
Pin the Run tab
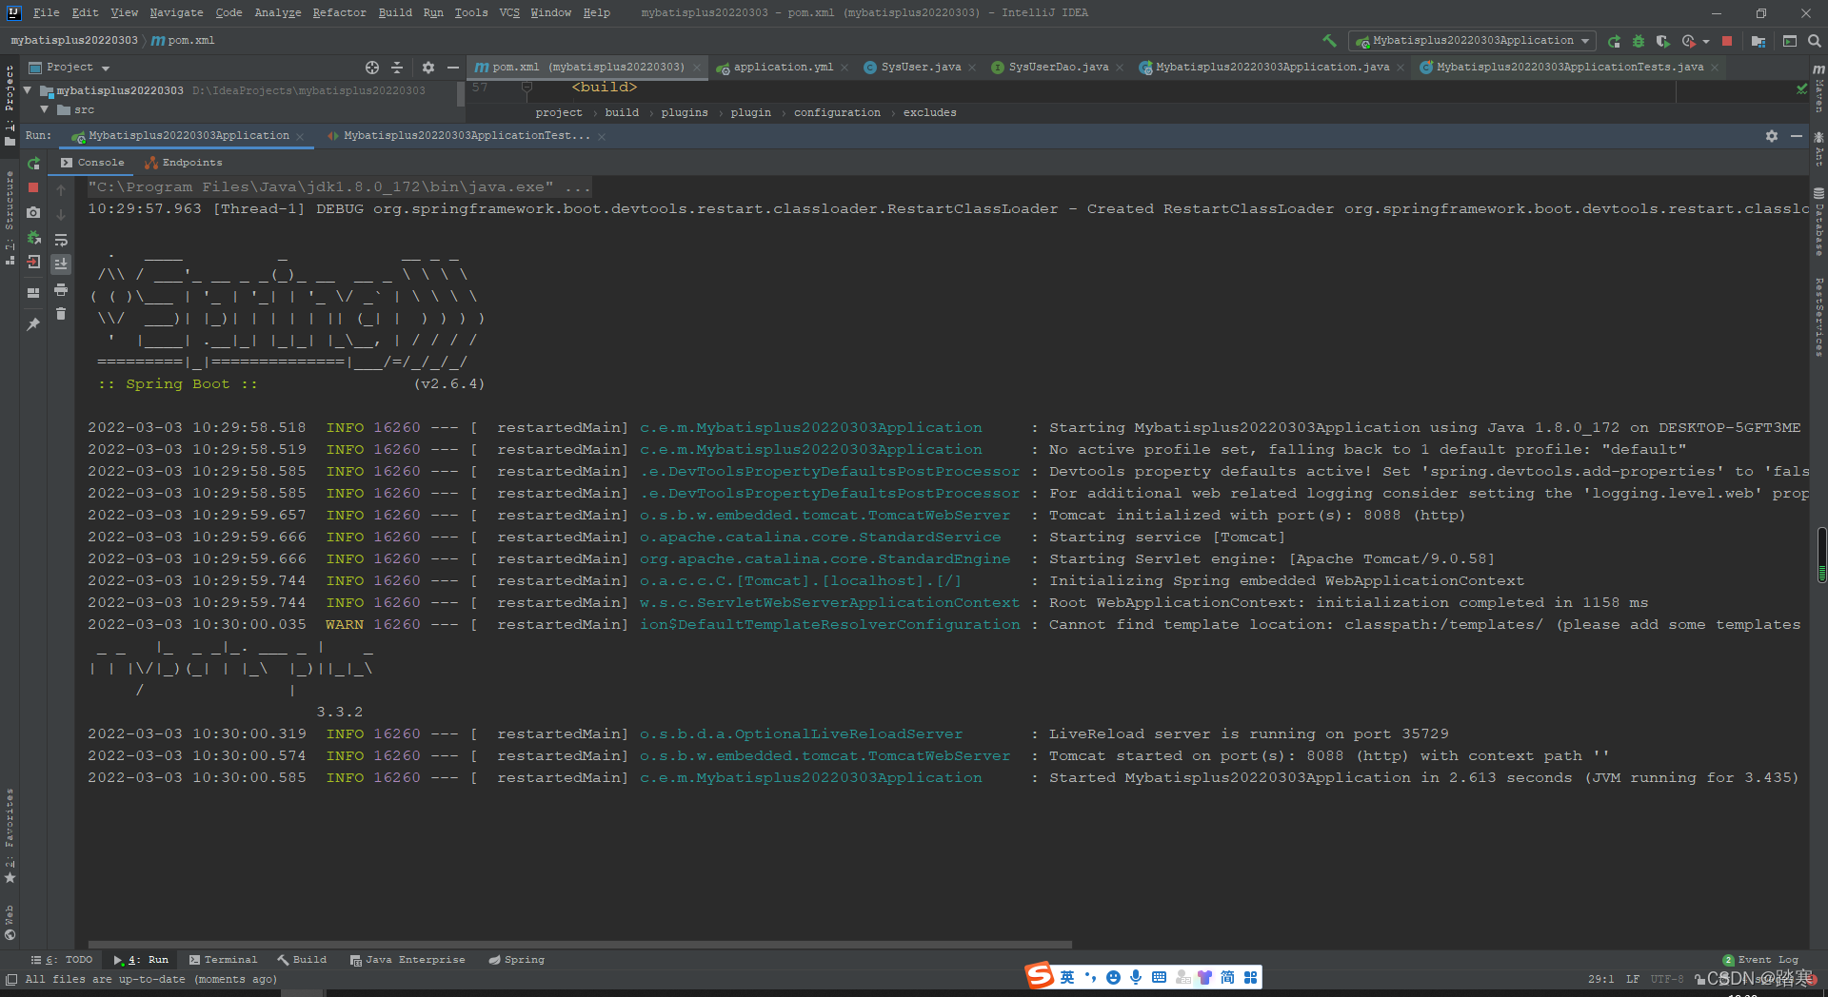[34, 324]
